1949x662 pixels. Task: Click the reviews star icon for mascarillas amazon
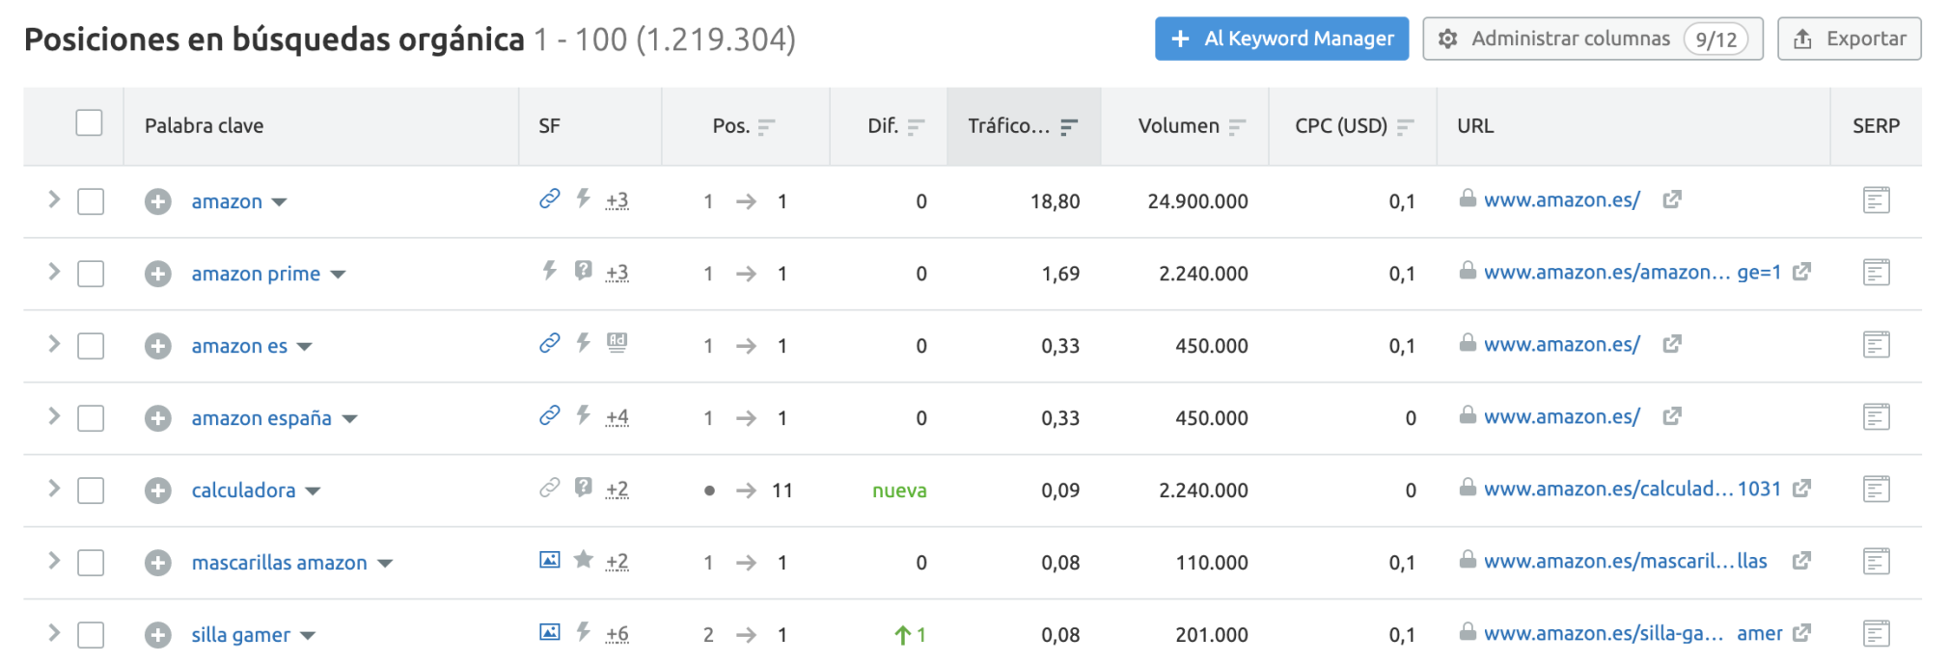[x=583, y=560]
